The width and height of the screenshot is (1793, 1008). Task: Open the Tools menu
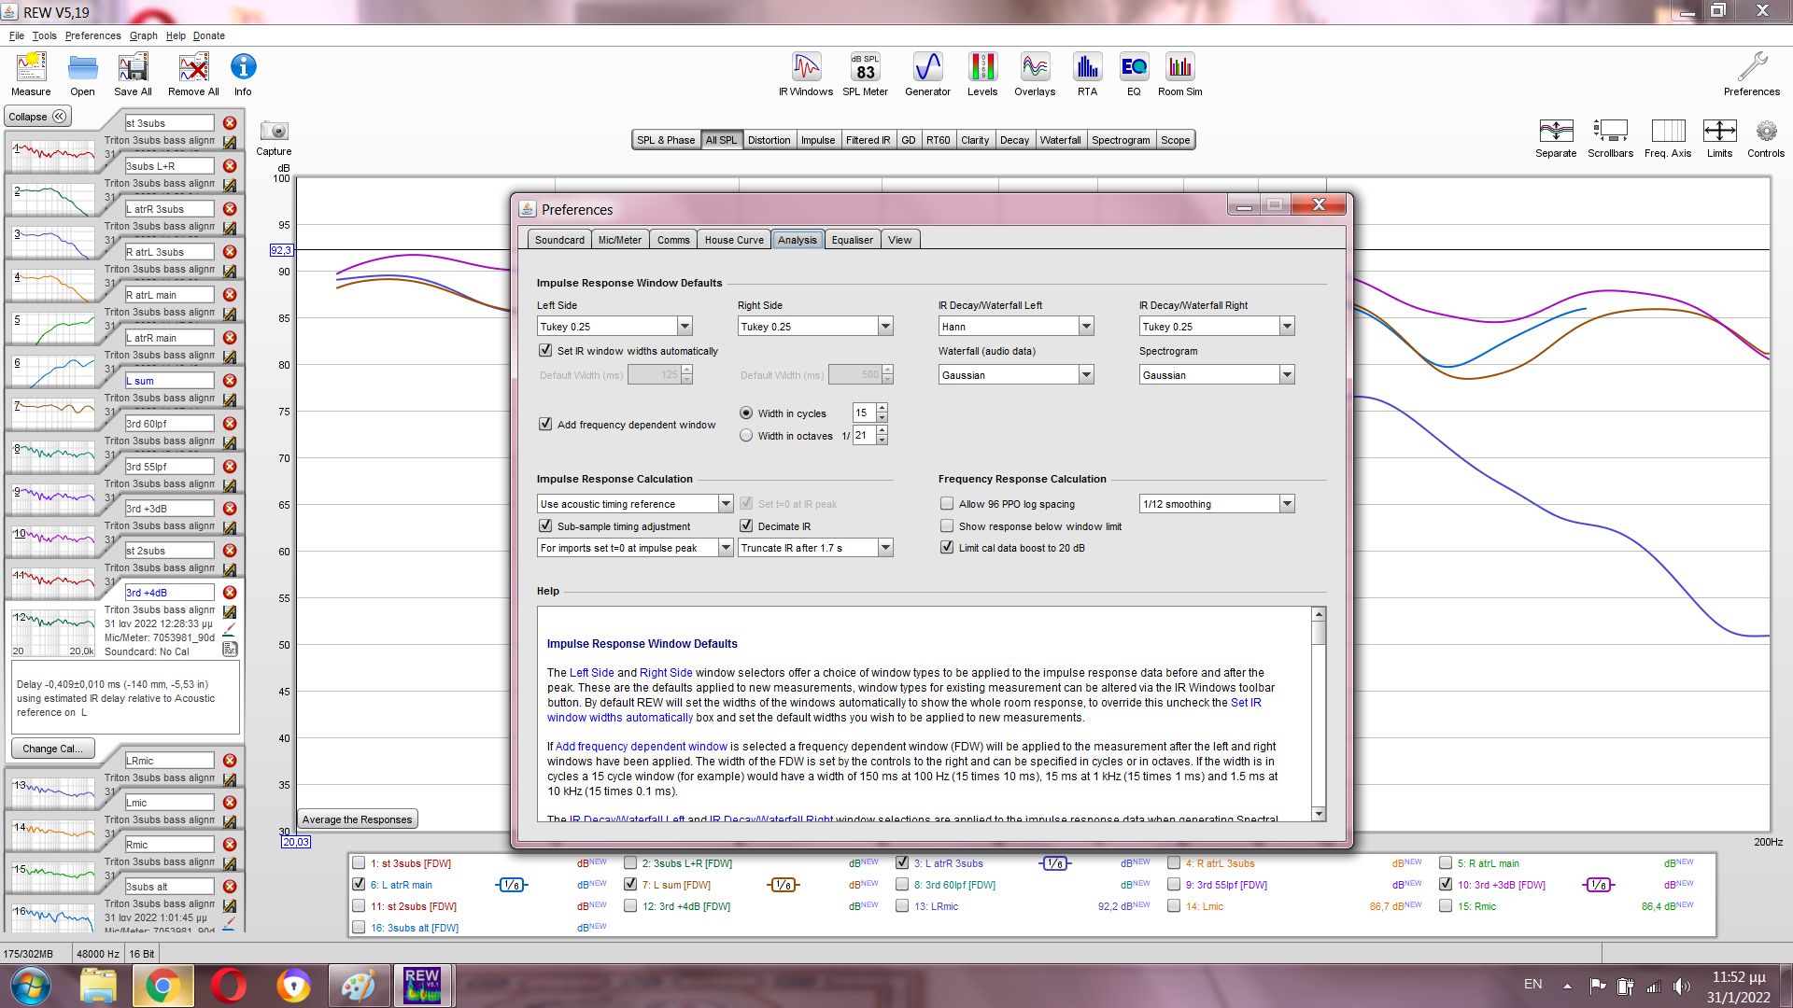pyautogui.click(x=44, y=35)
